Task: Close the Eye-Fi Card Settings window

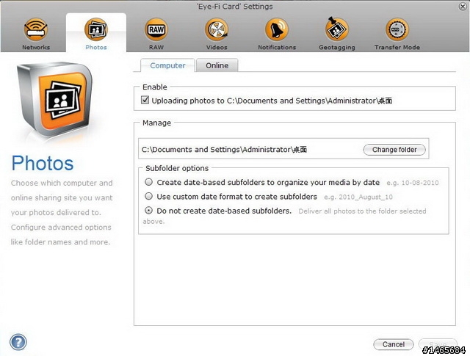Action: (x=463, y=7)
